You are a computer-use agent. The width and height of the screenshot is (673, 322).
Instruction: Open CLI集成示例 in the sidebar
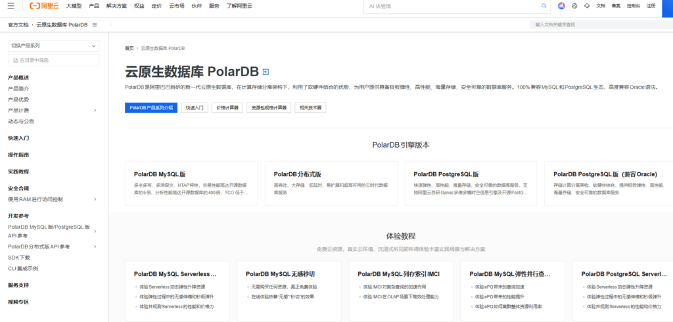(x=23, y=268)
